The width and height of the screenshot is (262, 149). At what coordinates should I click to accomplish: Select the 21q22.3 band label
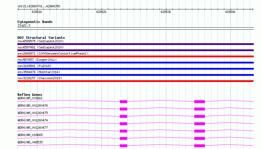tap(24, 25)
